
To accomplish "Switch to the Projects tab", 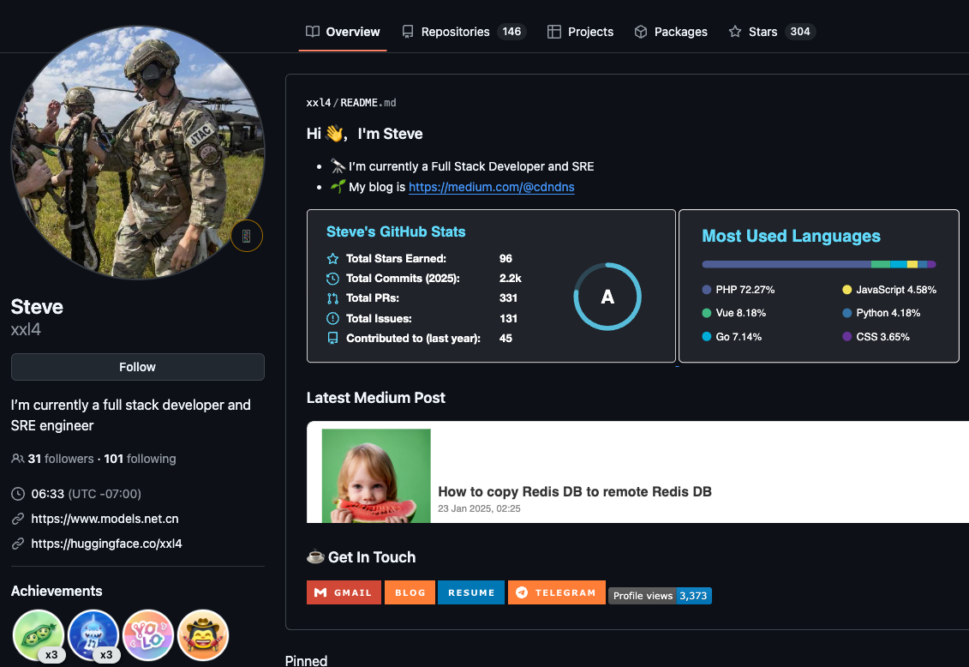I will tap(580, 32).
